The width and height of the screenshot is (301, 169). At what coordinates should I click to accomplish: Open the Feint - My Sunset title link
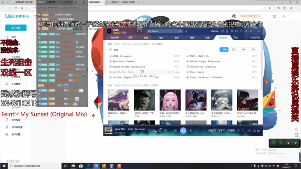click(x=132, y=44)
